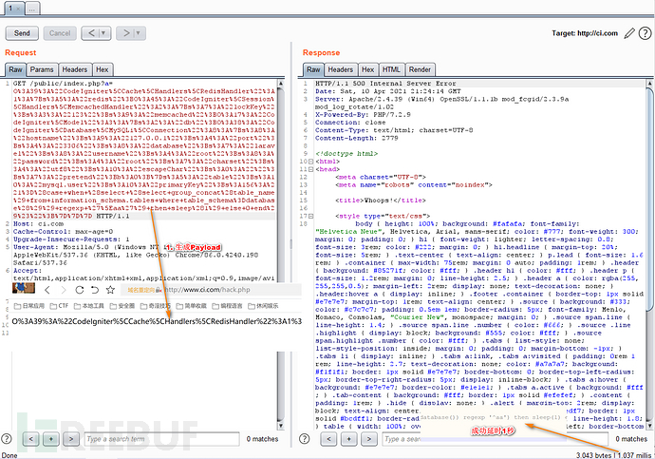Switch response view to Headers tab

pos(340,69)
